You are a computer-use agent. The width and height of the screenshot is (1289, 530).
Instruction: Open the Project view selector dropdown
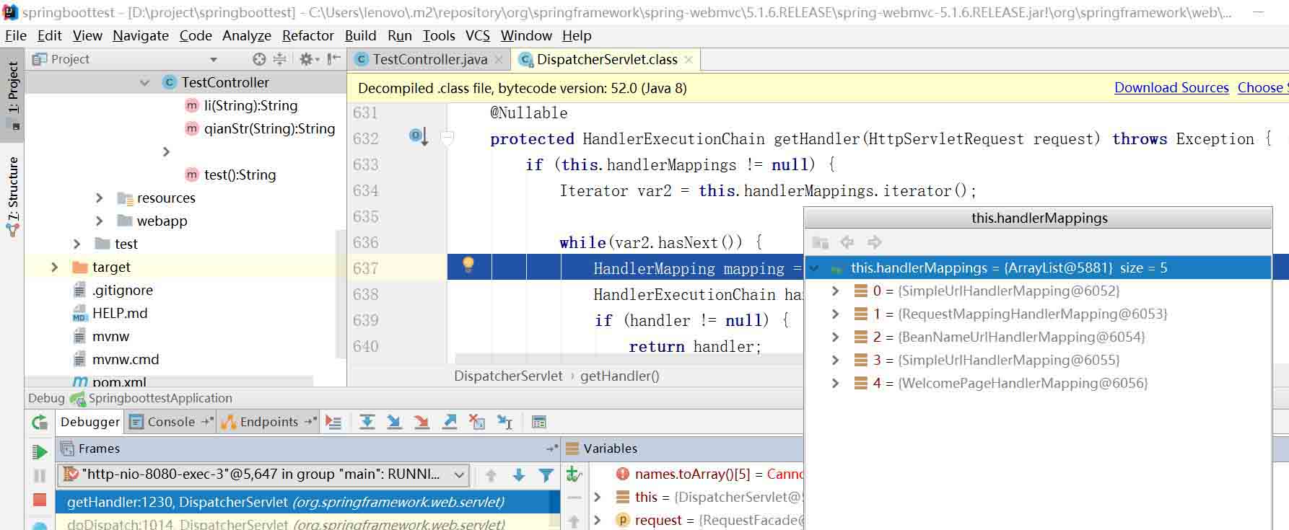(x=213, y=59)
